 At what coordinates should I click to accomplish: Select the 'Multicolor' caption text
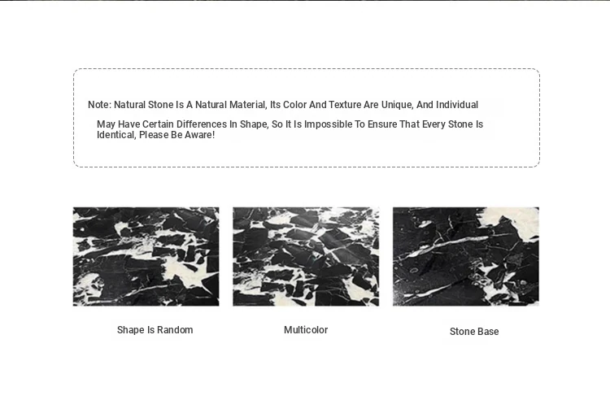click(x=306, y=330)
